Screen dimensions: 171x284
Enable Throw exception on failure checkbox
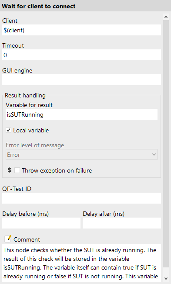[x=17, y=170]
